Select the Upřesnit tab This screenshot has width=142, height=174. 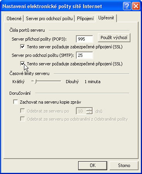tap(106, 18)
